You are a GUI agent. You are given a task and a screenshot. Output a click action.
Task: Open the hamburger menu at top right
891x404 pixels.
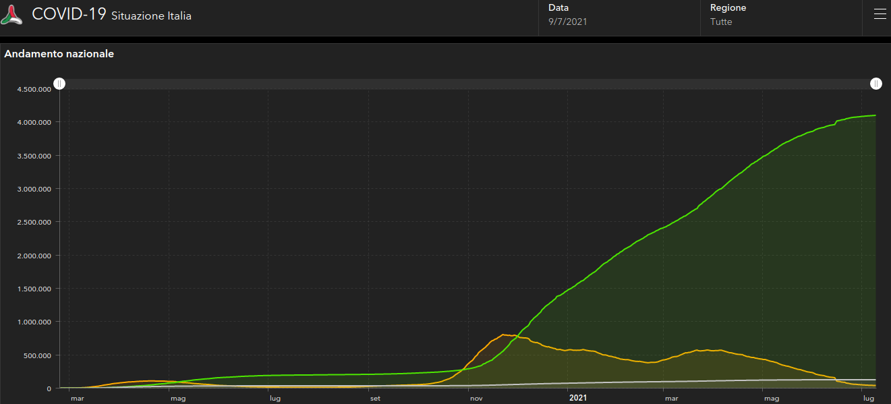(880, 15)
